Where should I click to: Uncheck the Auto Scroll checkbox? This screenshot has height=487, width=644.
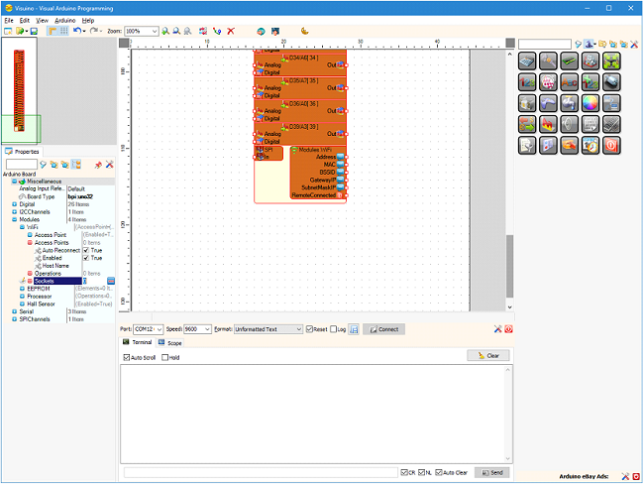point(127,358)
